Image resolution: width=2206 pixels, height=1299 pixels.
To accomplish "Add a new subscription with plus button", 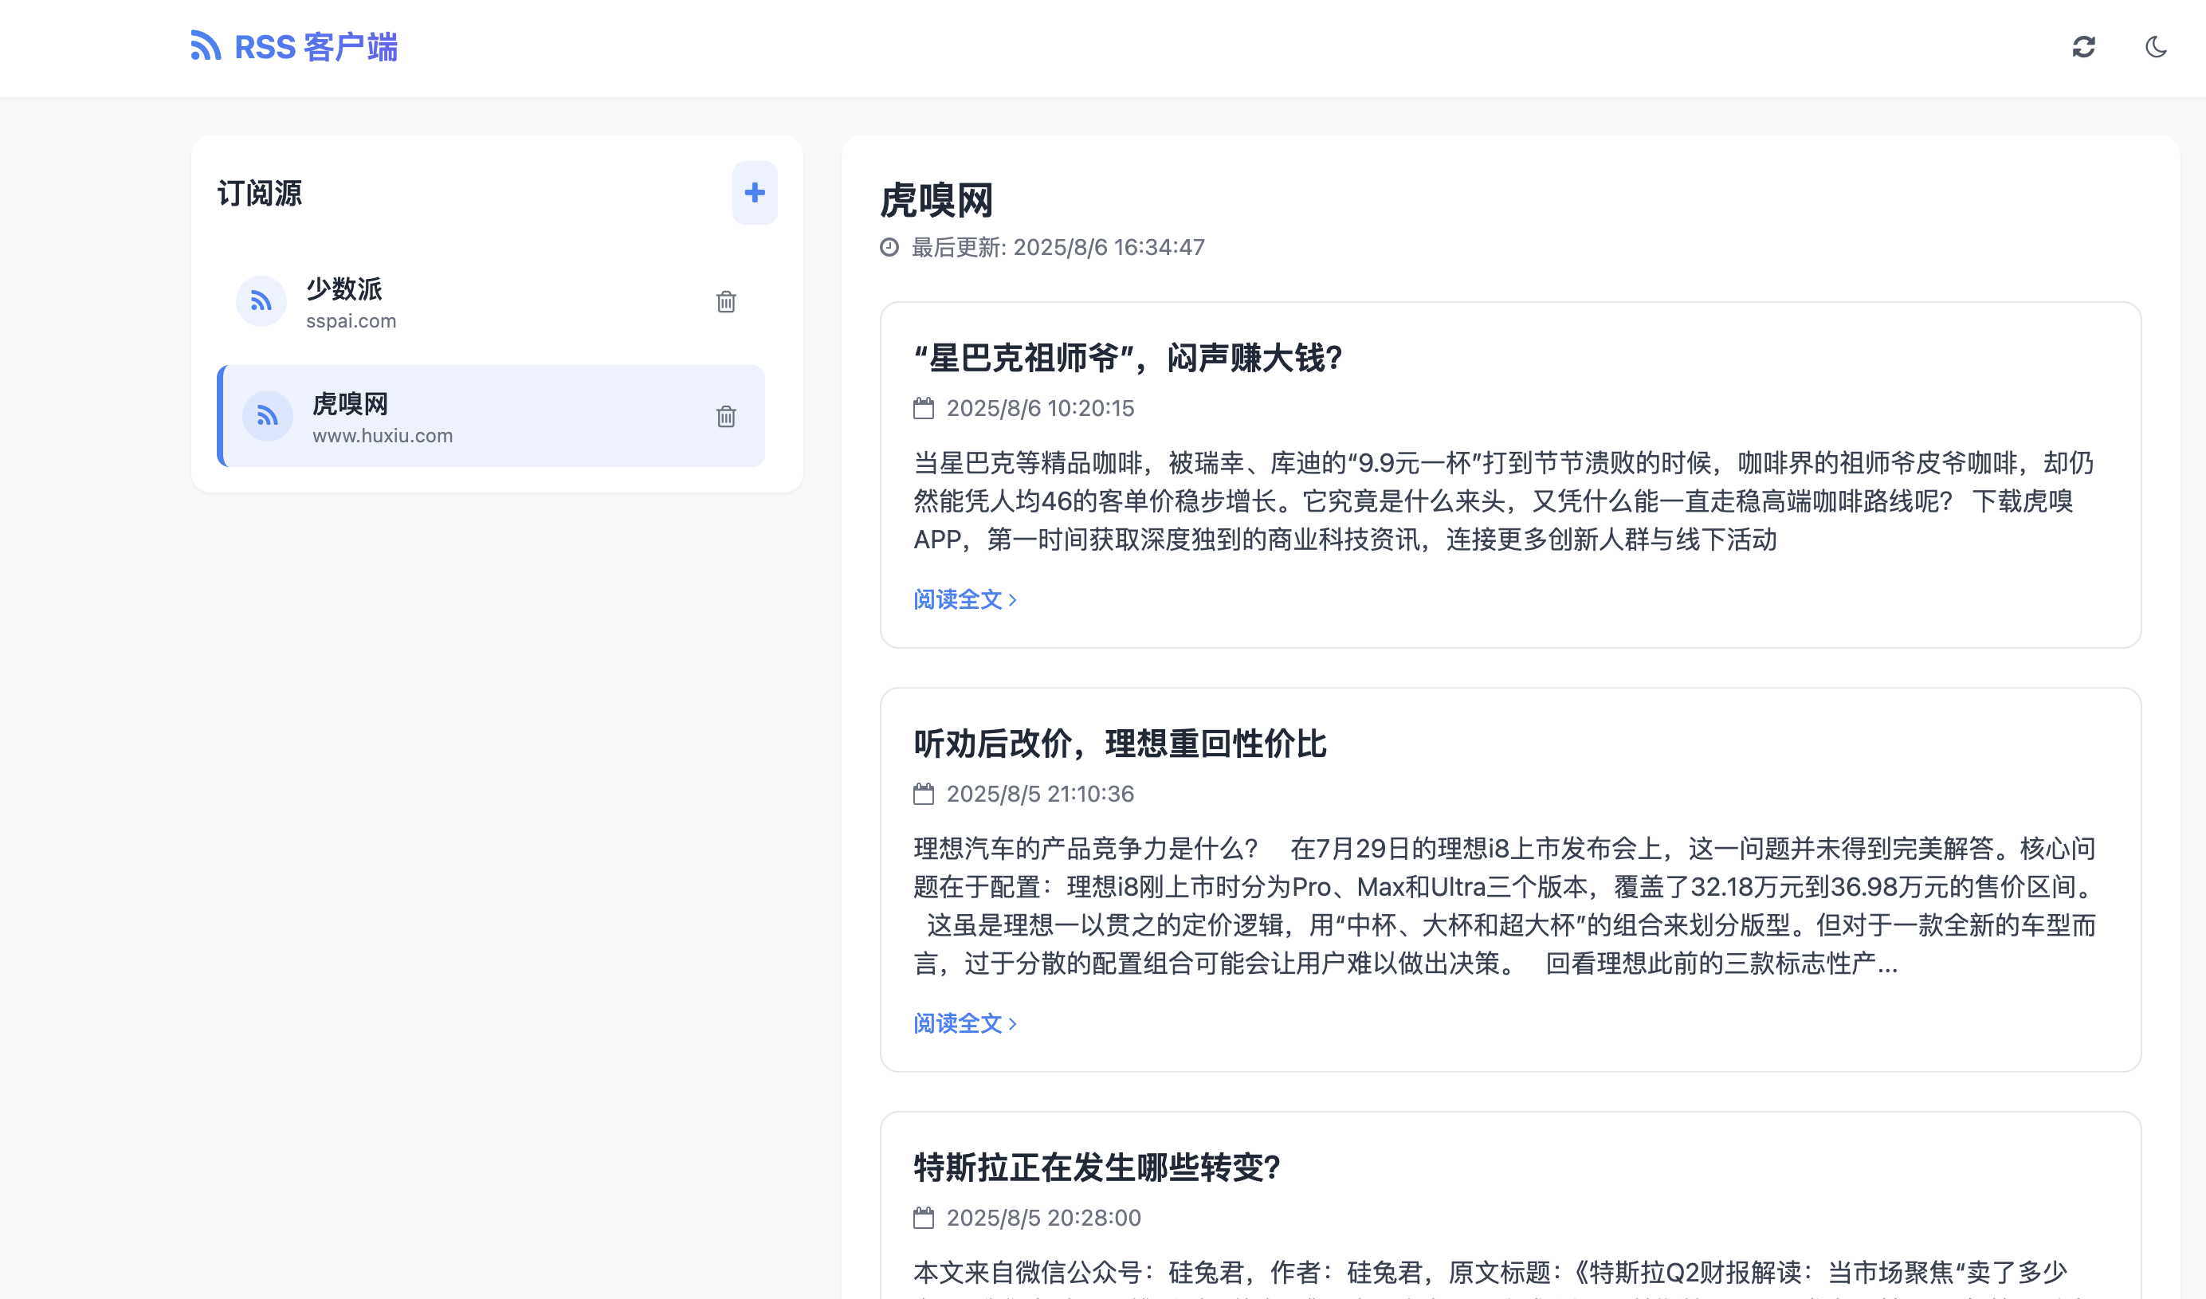I will 755,193.
